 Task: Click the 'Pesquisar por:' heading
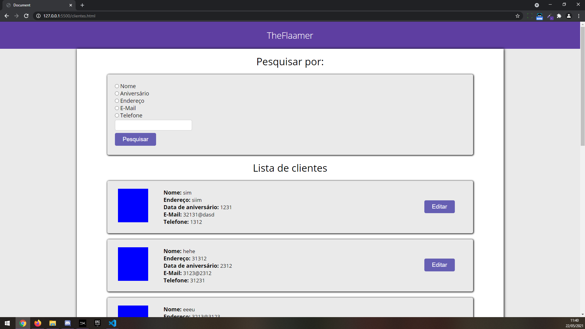[290, 62]
